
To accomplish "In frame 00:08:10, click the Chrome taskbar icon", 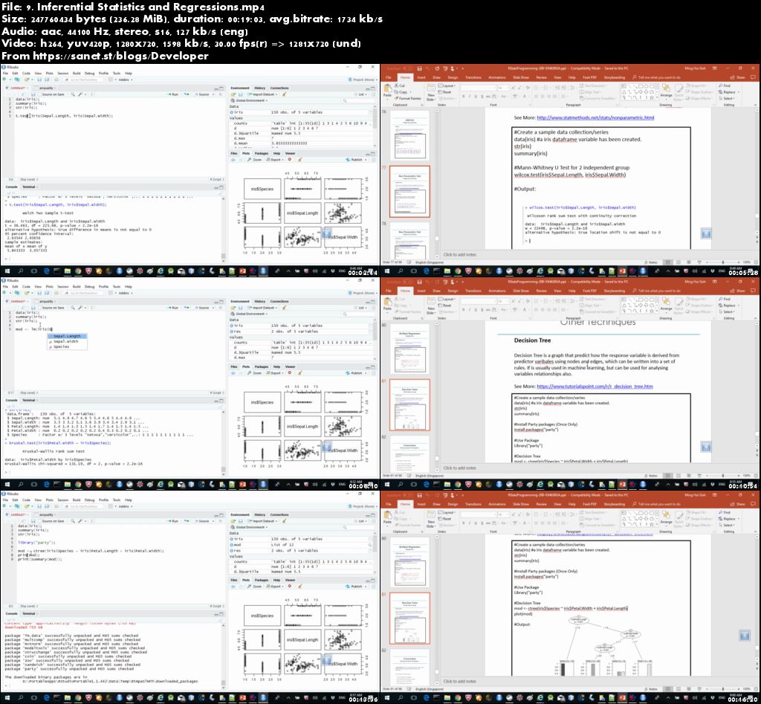I will coord(77,485).
